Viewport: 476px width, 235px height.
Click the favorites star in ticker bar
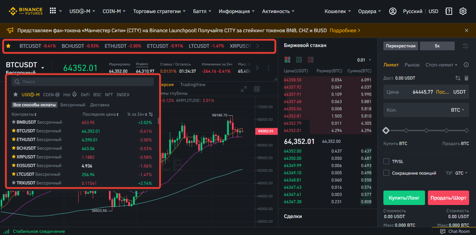point(8,46)
